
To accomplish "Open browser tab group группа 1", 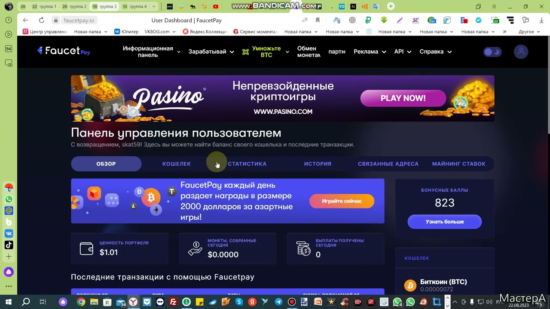I will click(x=44, y=6).
